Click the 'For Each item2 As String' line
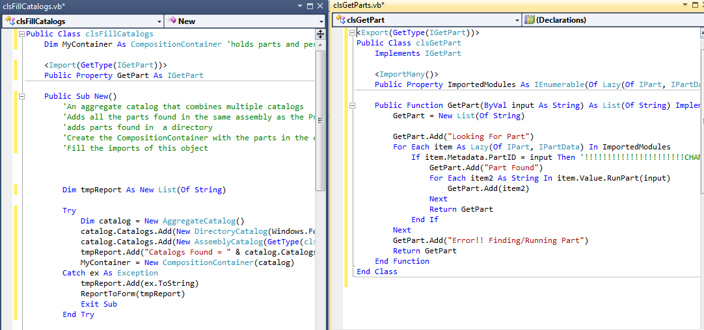704x330 pixels. click(x=550, y=178)
